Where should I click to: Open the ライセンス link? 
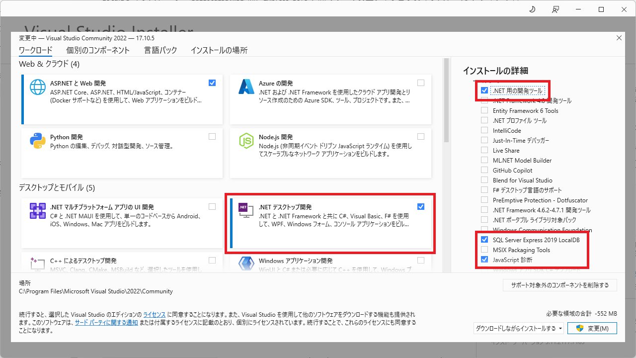154,314
